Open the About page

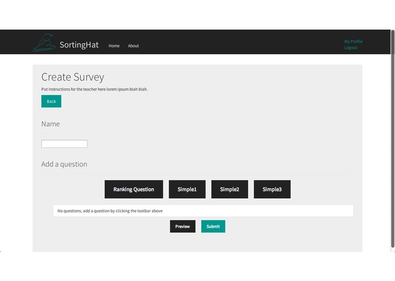pyautogui.click(x=133, y=46)
